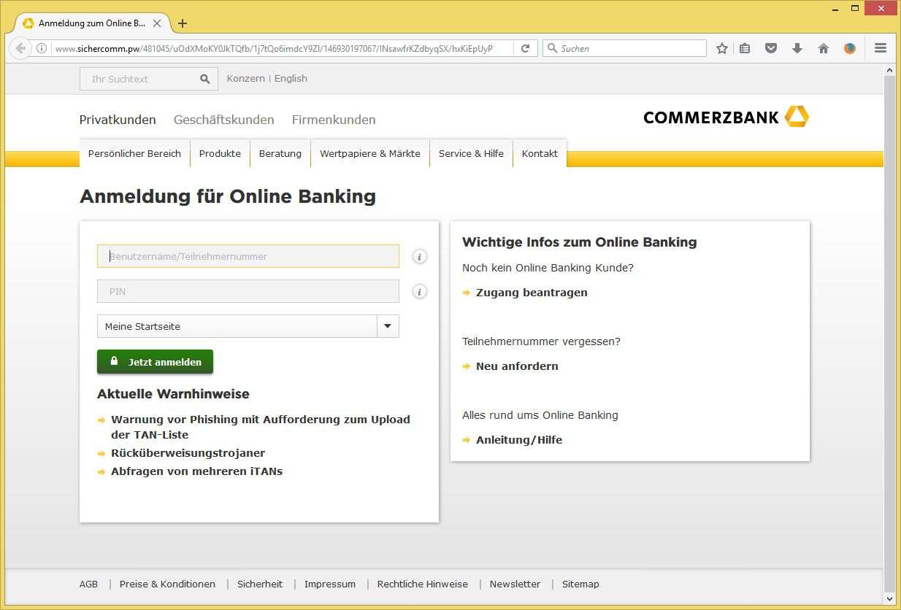
Task: Click the Zugang beantragen link
Action: (532, 293)
